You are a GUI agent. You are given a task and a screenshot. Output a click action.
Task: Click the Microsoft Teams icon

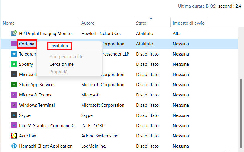pyautogui.click(x=14, y=95)
